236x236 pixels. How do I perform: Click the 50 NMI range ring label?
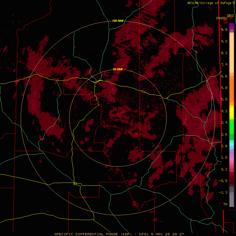[x=118, y=69]
